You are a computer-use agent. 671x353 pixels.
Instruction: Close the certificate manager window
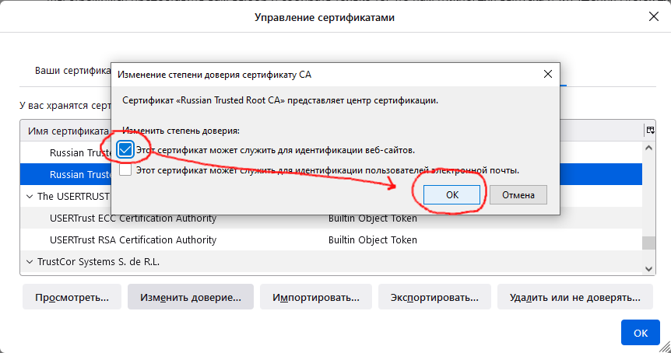pos(653,16)
